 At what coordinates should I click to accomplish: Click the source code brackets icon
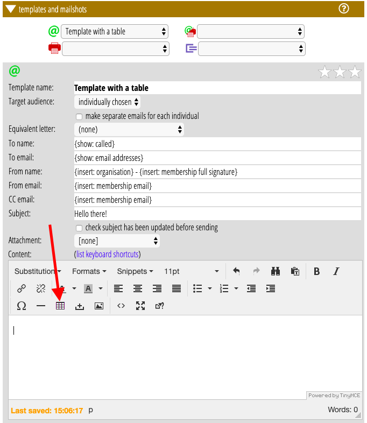pyautogui.click(x=121, y=306)
